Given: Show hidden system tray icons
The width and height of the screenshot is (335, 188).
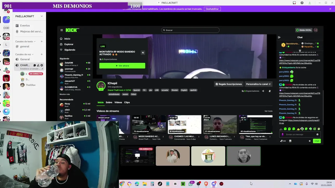Looking at the screenshot, I should [290, 184].
